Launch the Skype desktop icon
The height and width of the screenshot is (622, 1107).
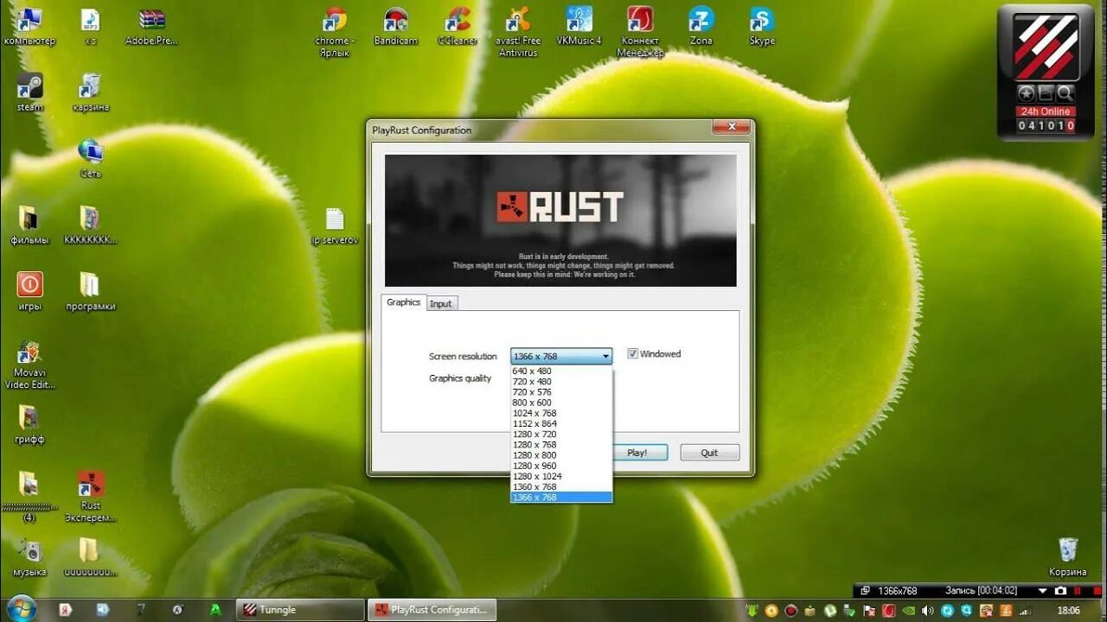tap(762, 26)
